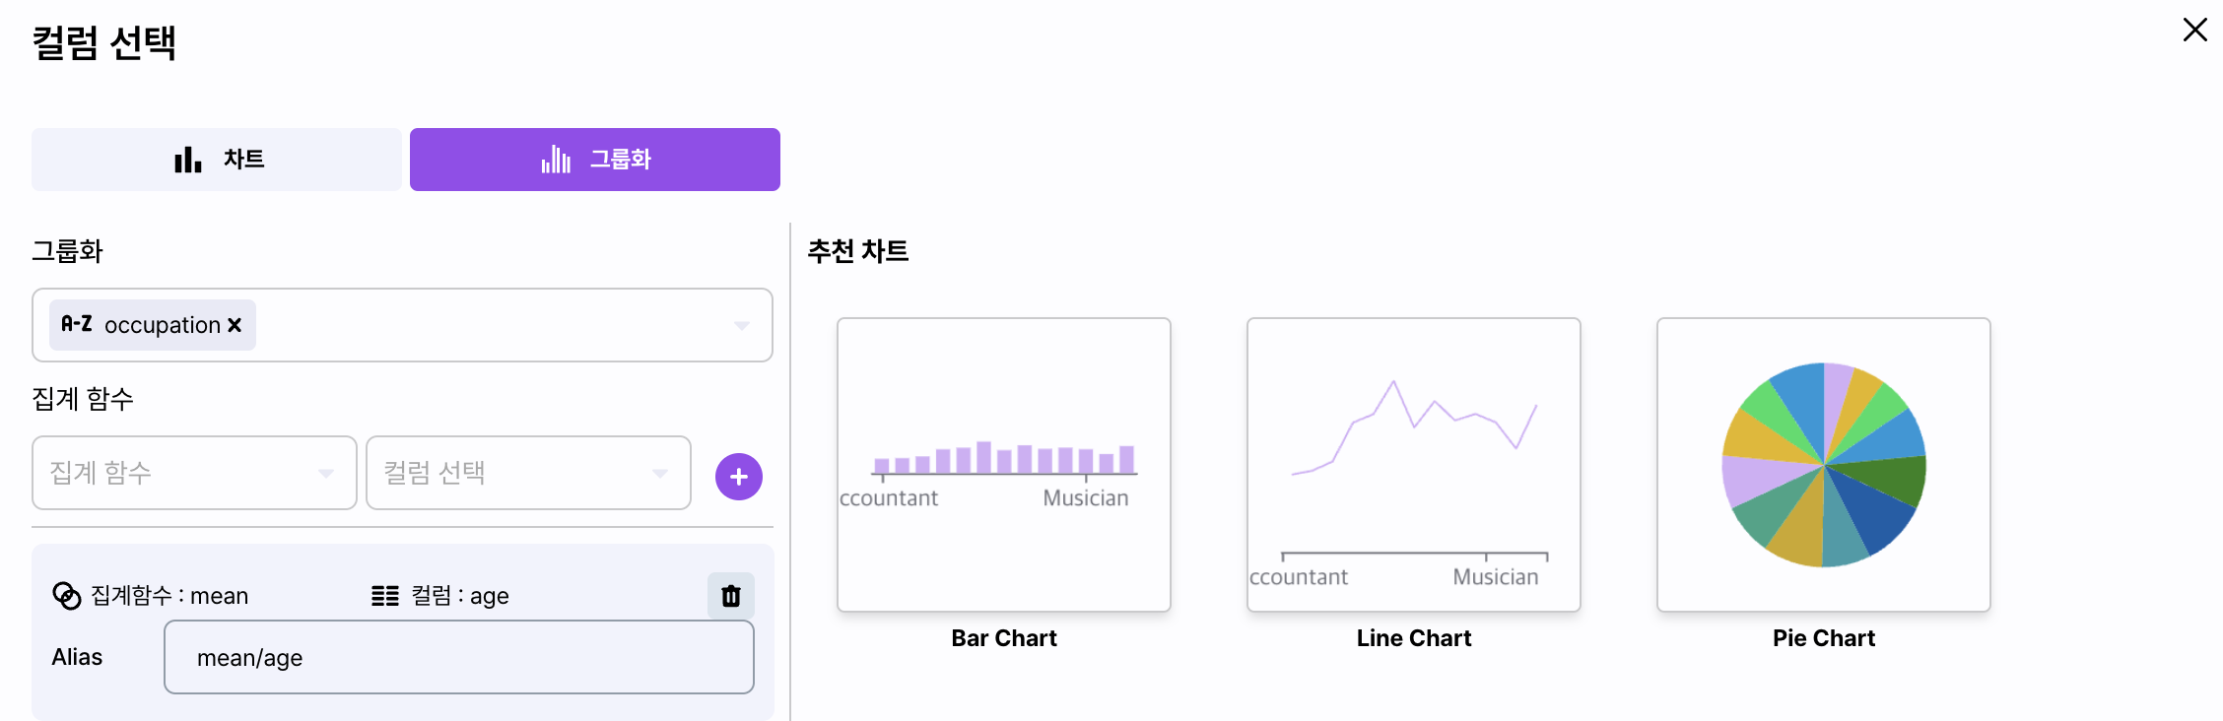Screen dimensions: 2223x721
Task: Close the 컬럼 선택 dialog with the X
Action: pos(2194,30)
